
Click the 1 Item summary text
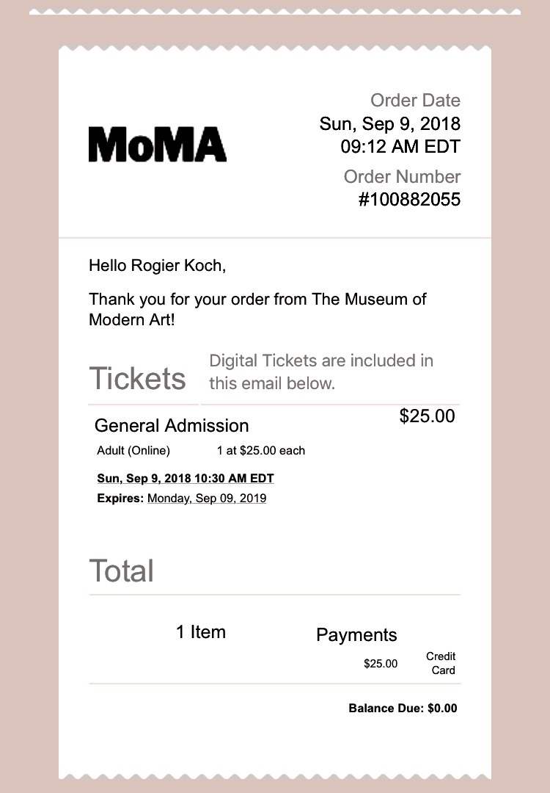coord(200,632)
